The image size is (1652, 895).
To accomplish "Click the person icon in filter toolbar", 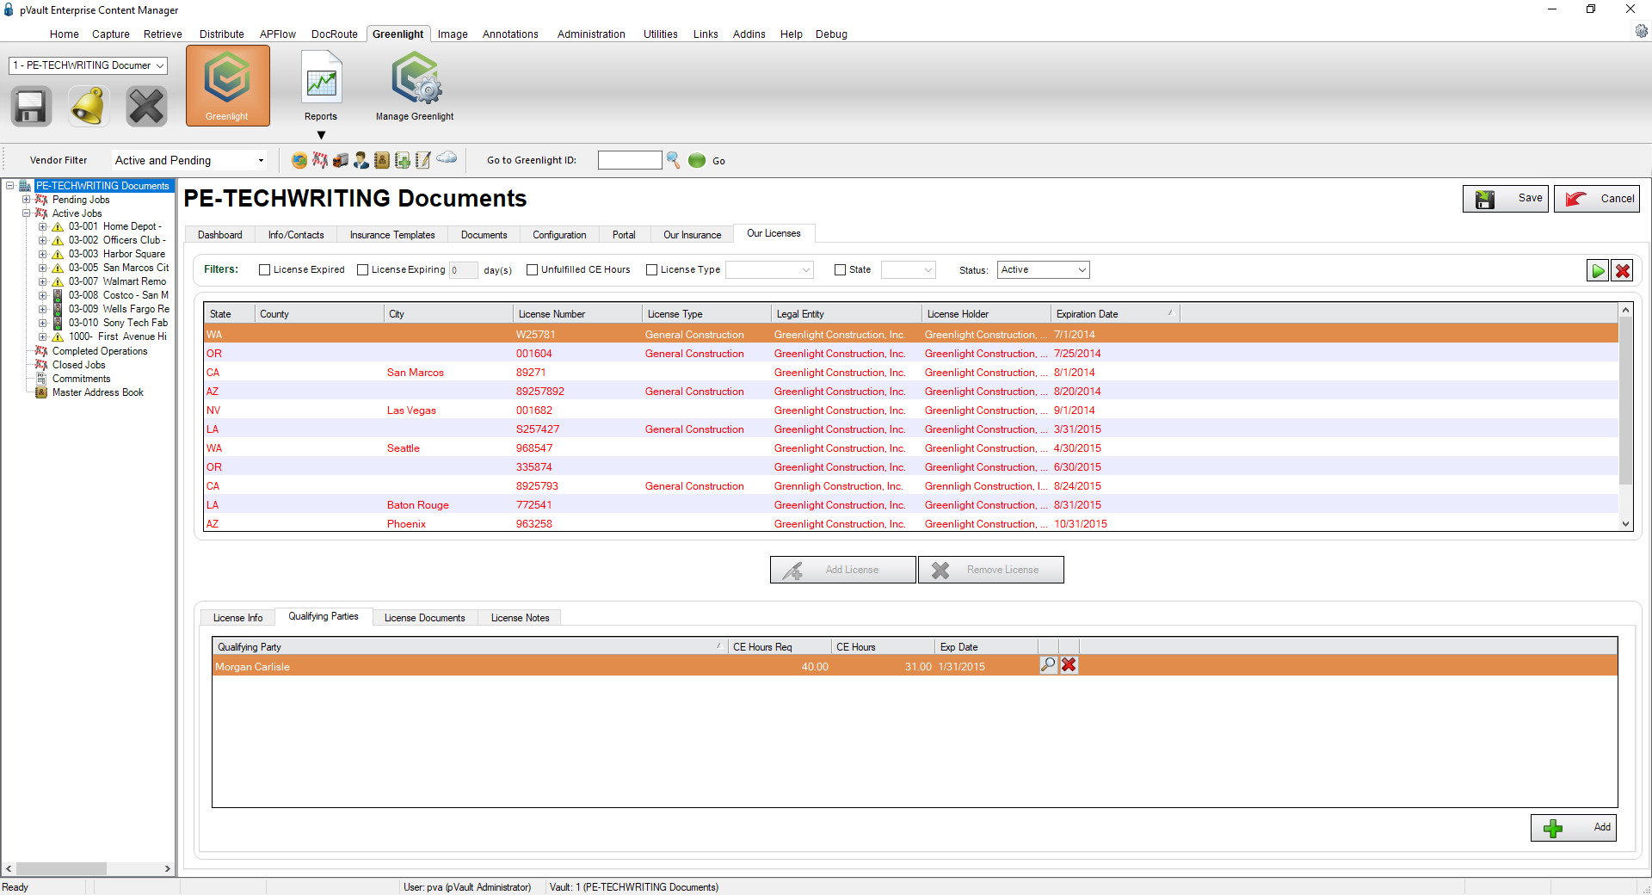I will [x=361, y=160].
